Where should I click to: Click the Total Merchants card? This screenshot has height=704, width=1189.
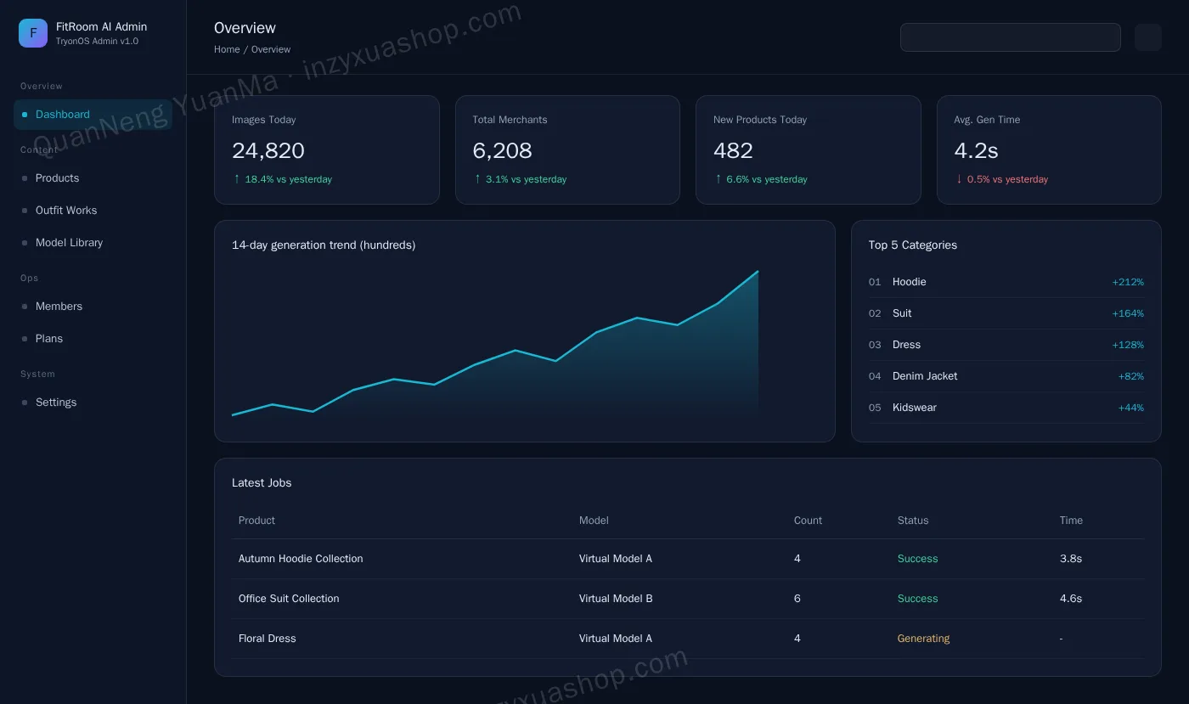pyautogui.click(x=567, y=149)
